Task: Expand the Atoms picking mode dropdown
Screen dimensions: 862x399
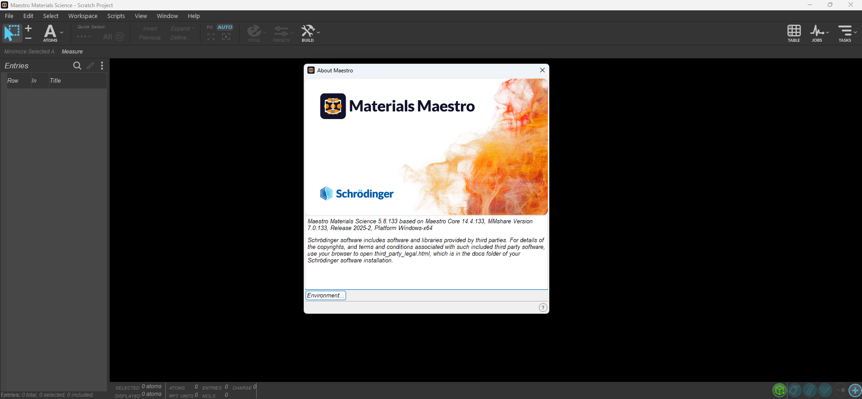Action: [62, 32]
